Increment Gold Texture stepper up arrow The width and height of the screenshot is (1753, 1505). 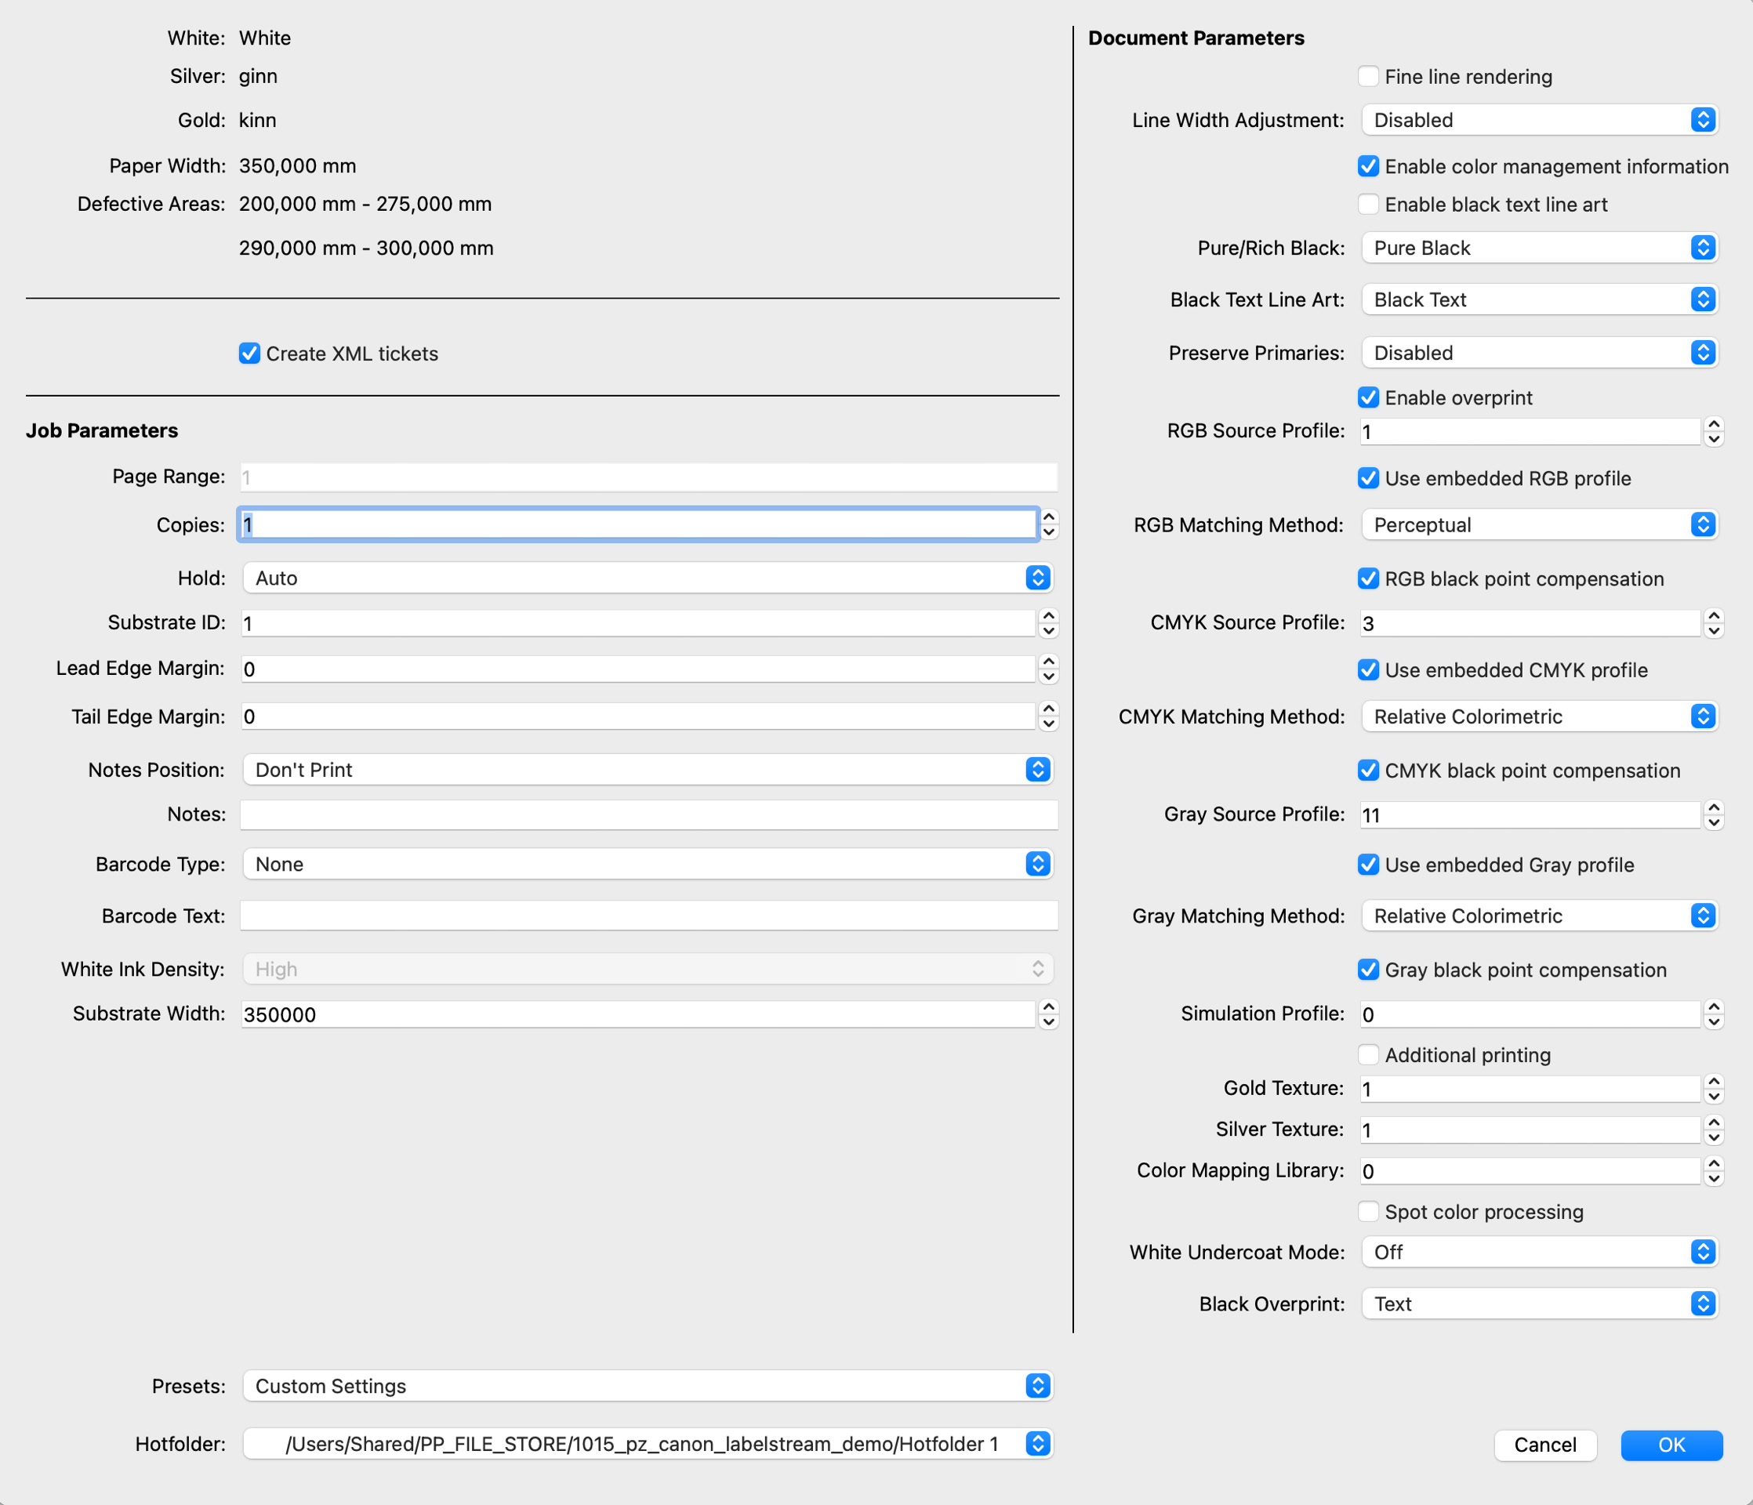click(1713, 1081)
